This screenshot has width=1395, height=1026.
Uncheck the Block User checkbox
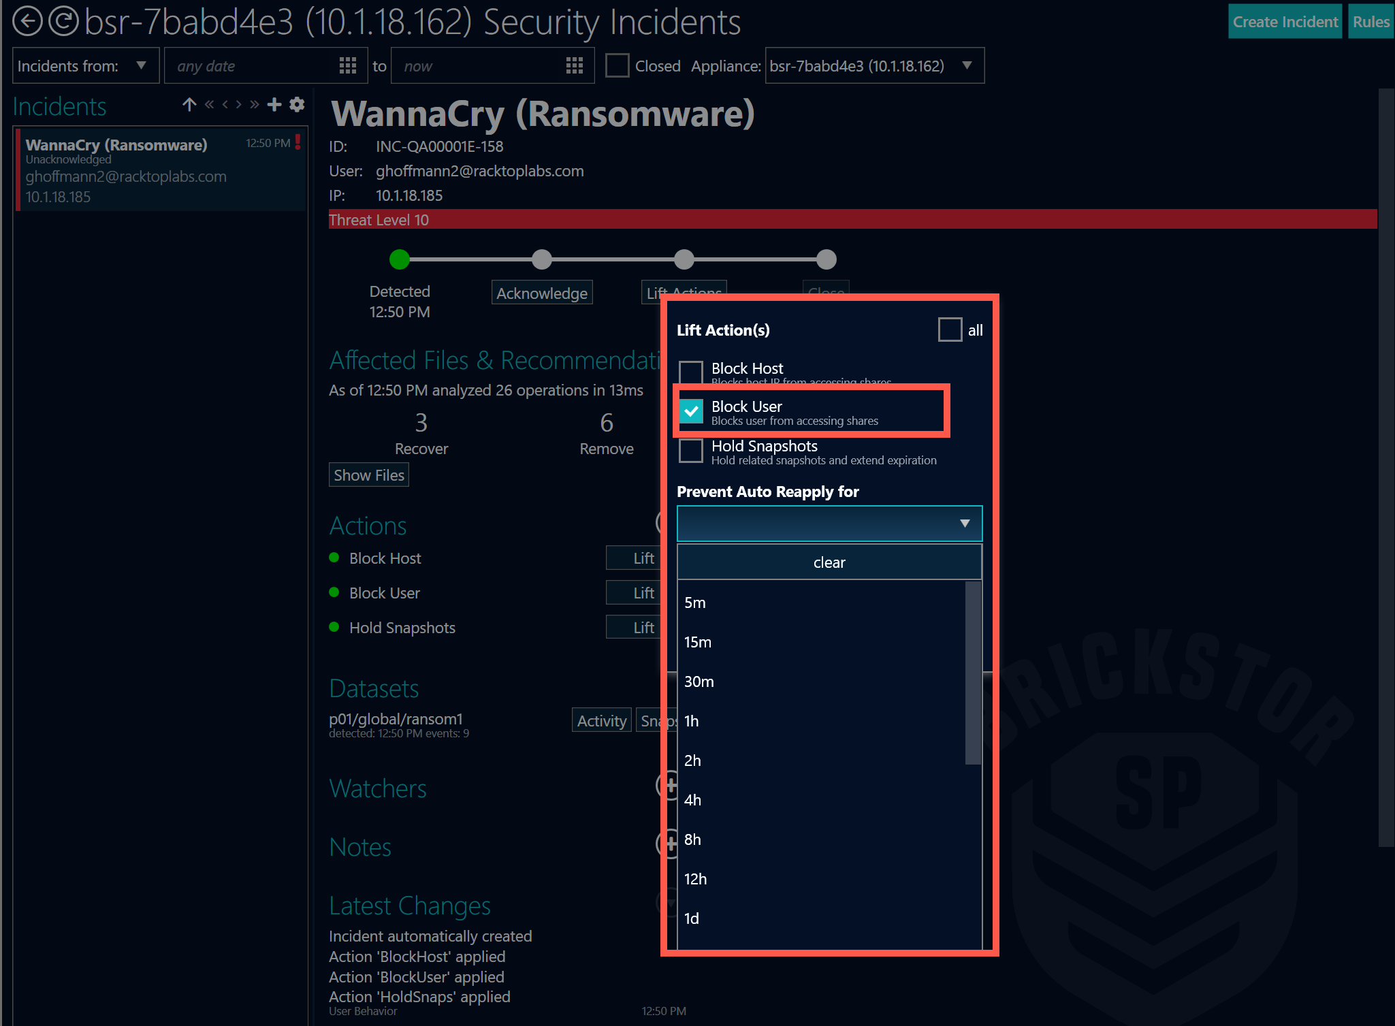click(691, 411)
